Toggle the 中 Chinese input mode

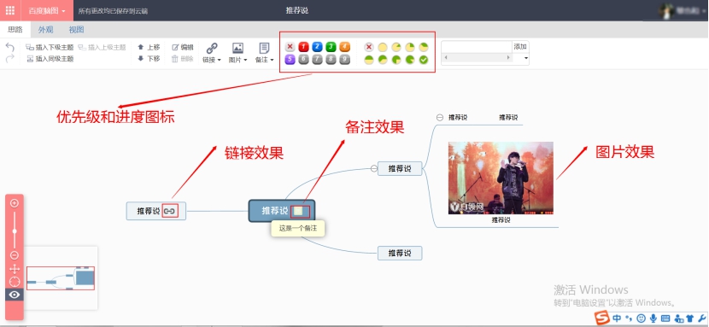(618, 318)
